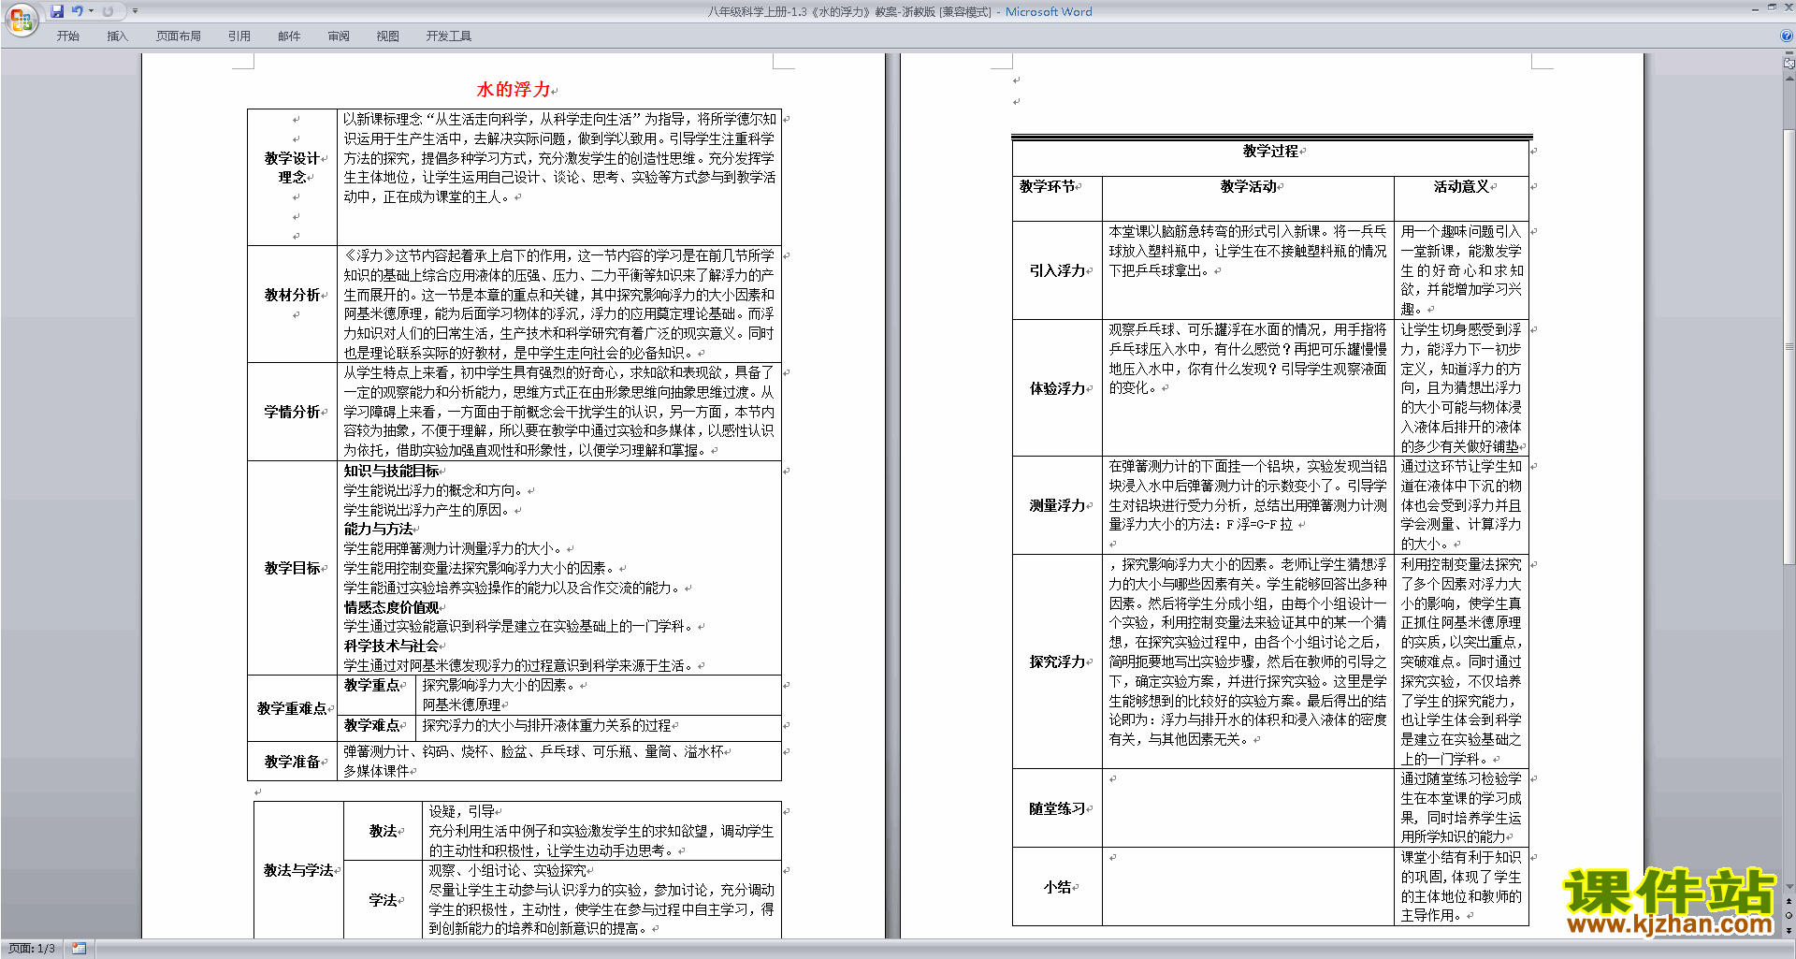Click the 科学技术与社会 heading

[x=391, y=646]
